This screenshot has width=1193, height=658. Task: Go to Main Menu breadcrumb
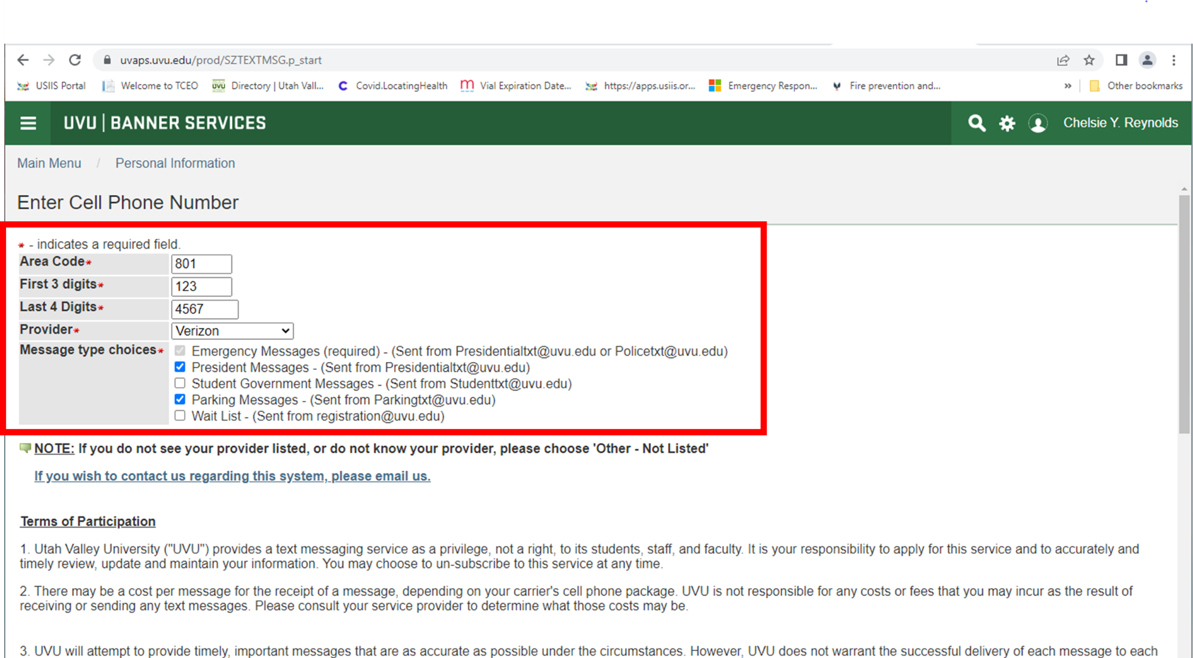(49, 163)
